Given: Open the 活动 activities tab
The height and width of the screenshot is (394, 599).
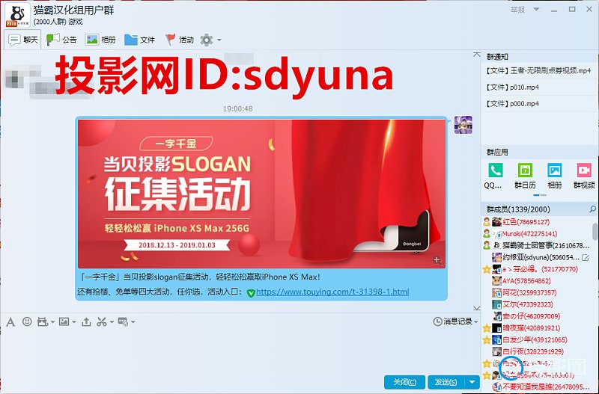Looking at the screenshot, I should 179,40.
